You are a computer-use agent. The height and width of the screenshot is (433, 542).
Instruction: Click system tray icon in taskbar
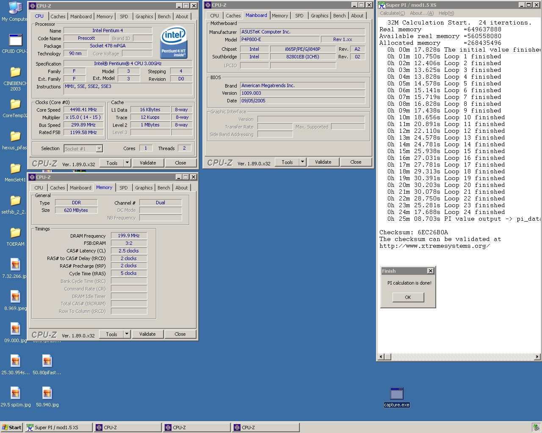[x=536, y=428]
